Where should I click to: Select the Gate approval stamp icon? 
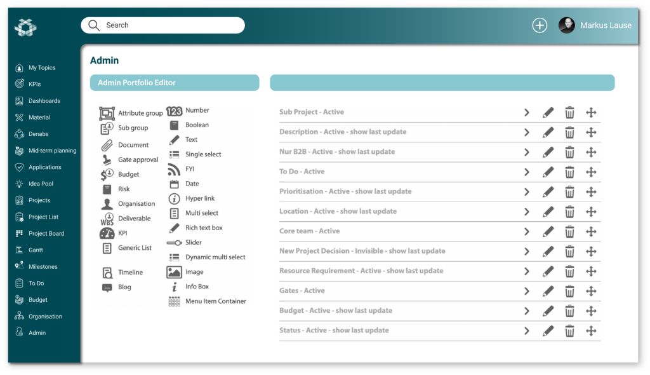click(107, 160)
